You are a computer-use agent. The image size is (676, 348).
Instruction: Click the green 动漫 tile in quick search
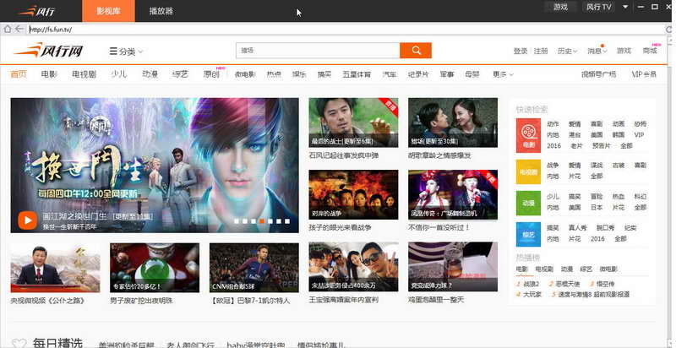point(528,203)
